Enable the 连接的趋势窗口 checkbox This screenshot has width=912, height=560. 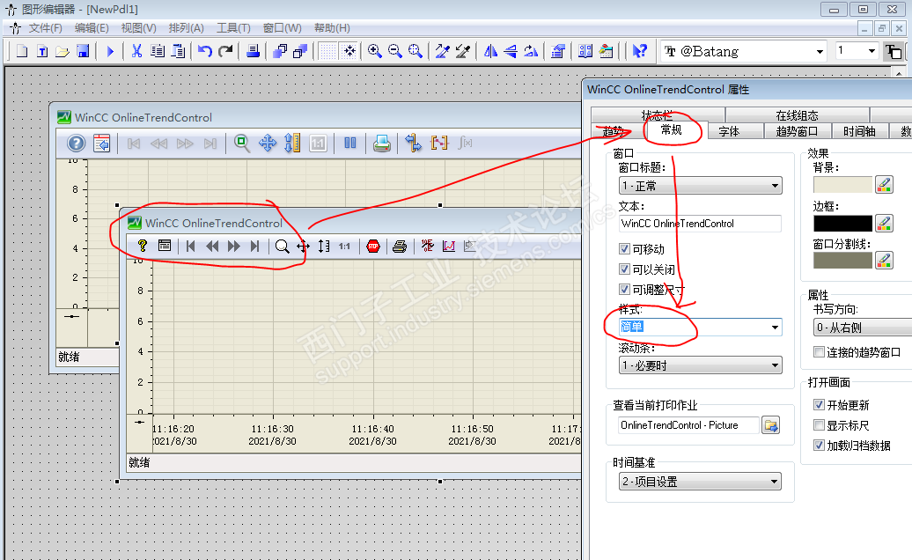coord(819,352)
